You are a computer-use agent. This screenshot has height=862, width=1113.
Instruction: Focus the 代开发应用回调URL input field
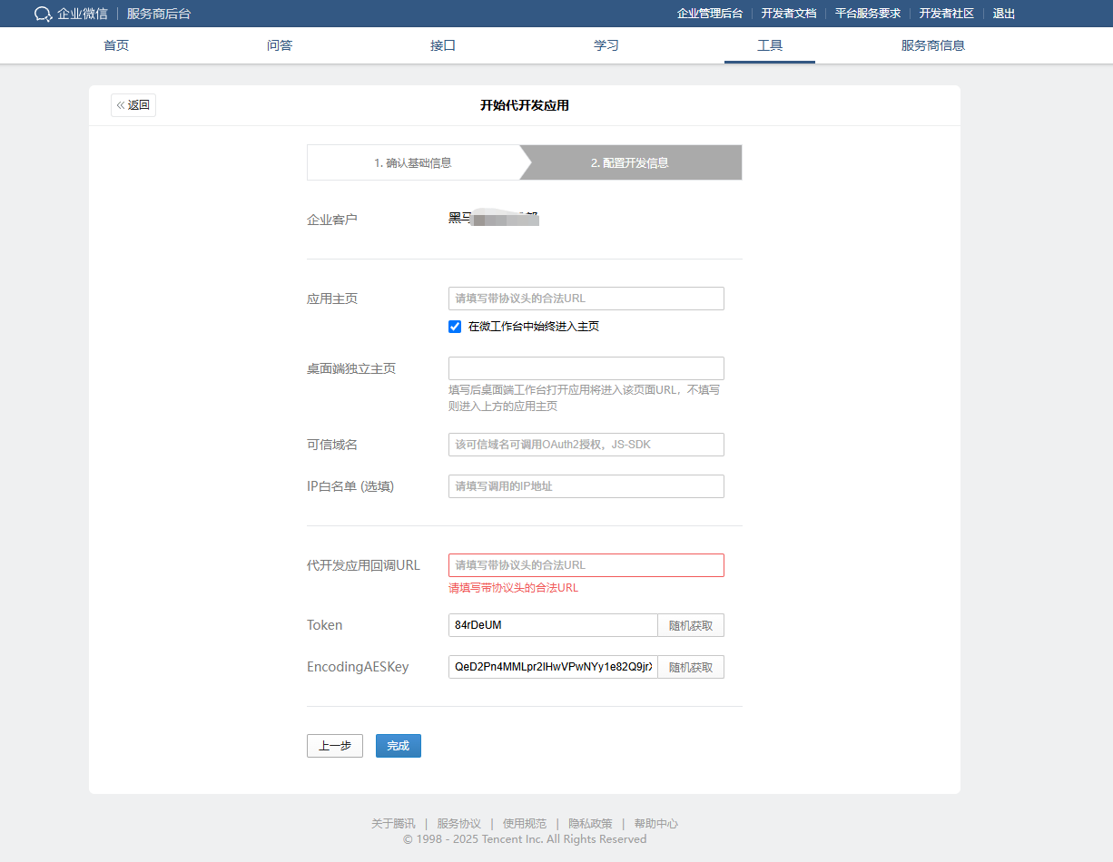pos(586,565)
